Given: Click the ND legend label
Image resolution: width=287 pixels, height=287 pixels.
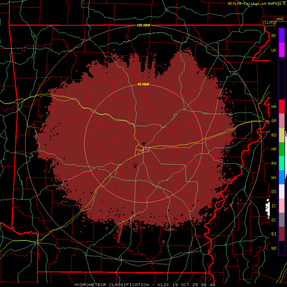Looking at the screenshot, I should click(x=274, y=248).
